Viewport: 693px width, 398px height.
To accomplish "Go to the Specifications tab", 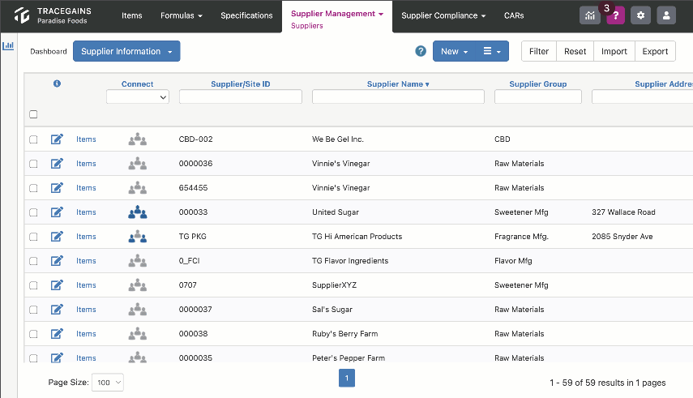I will pos(246,15).
